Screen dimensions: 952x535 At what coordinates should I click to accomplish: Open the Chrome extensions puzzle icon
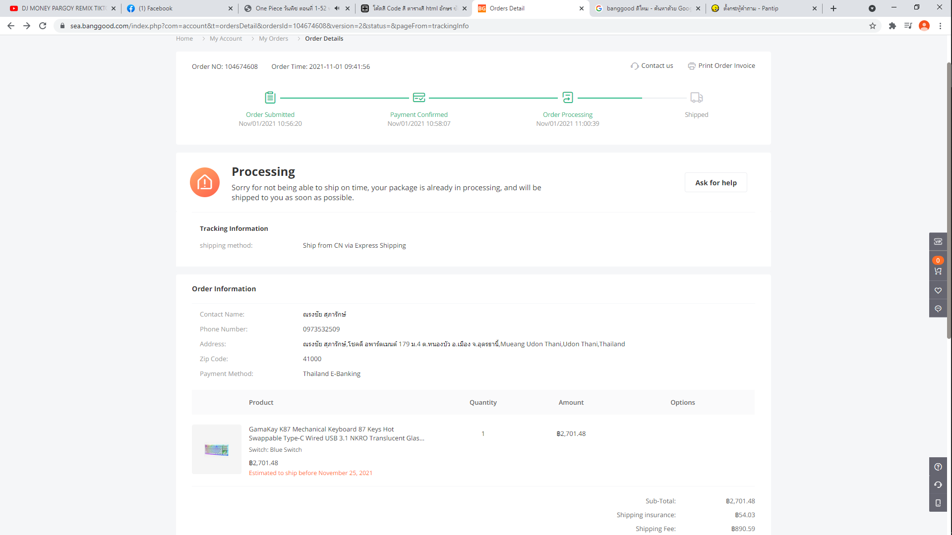892,26
